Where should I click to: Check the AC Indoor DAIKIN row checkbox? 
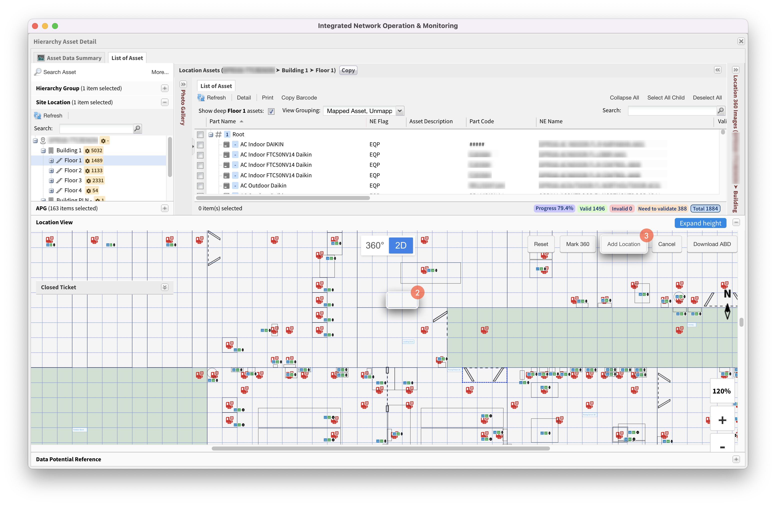(x=200, y=145)
